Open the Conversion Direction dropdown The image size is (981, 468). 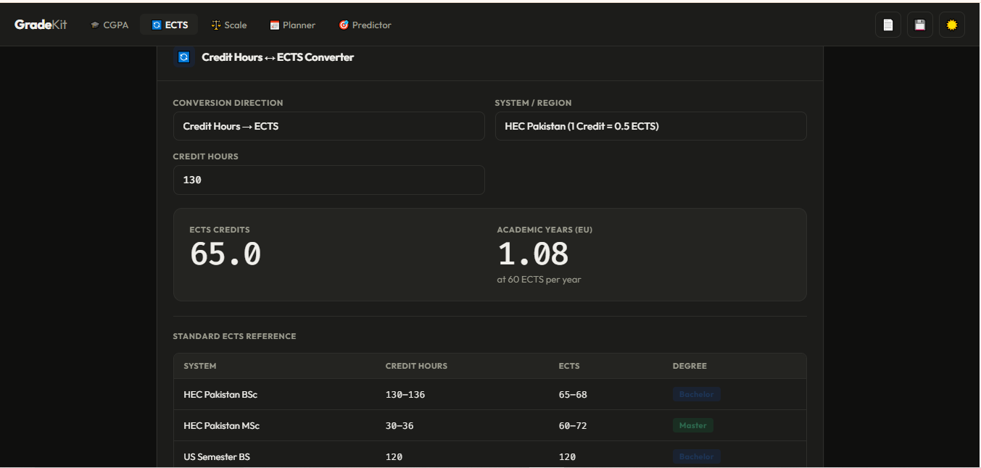click(x=328, y=126)
